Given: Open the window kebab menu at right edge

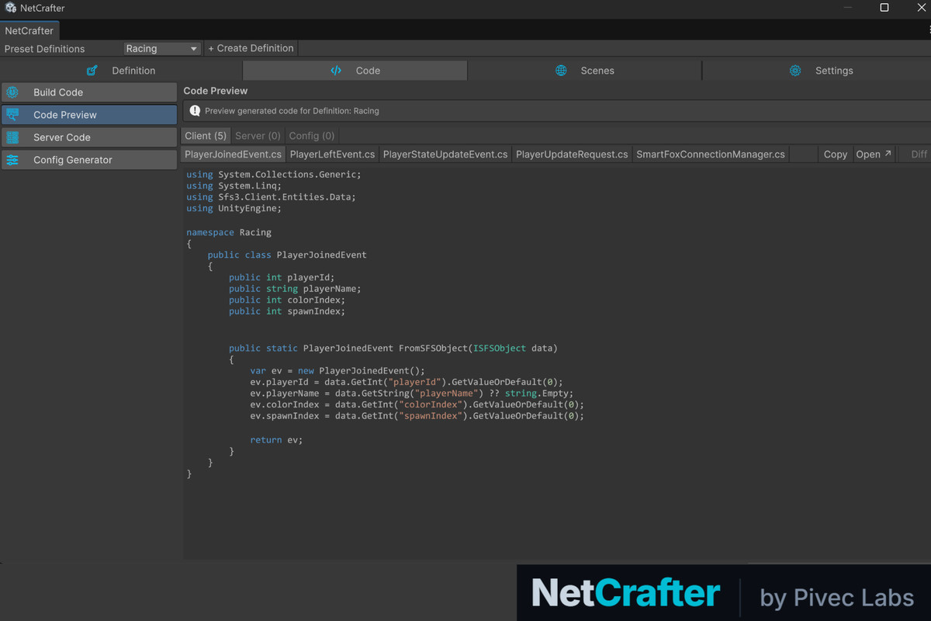Looking at the screenshot, I should 928,30.
